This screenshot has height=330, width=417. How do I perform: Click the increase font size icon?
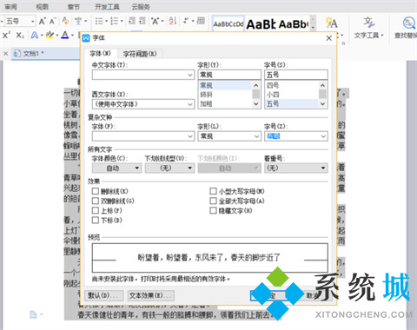[43, 21]
